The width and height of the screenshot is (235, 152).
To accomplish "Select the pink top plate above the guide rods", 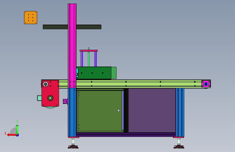I will coord(89,51).
